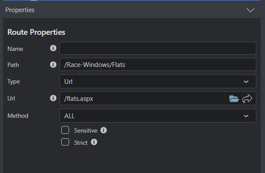265x173 pixels.
Task: Open the Method dropdown showing ALL
Action: tap(158, 116)
